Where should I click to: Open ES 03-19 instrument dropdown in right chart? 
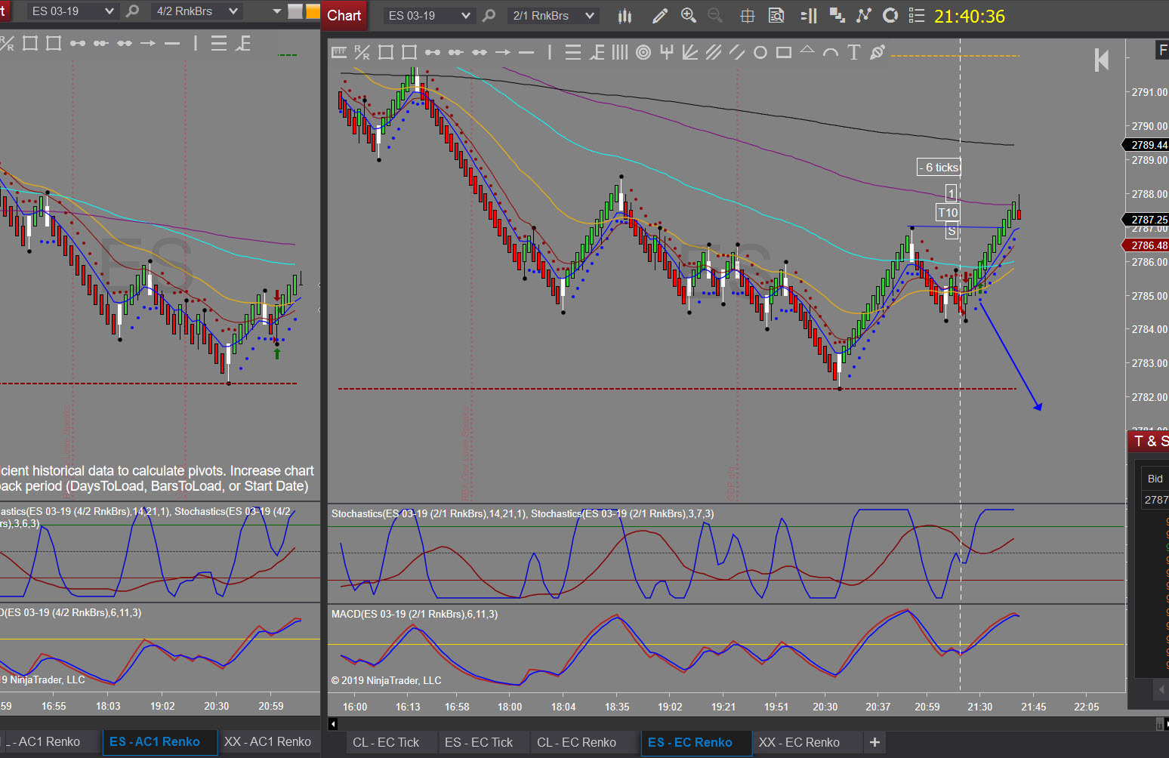pos(429,16)
